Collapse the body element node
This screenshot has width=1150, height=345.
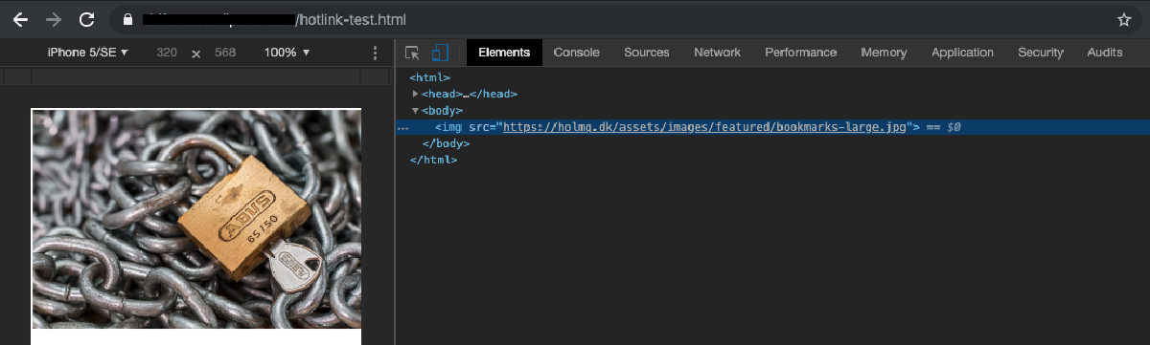(x=415, y=111)
